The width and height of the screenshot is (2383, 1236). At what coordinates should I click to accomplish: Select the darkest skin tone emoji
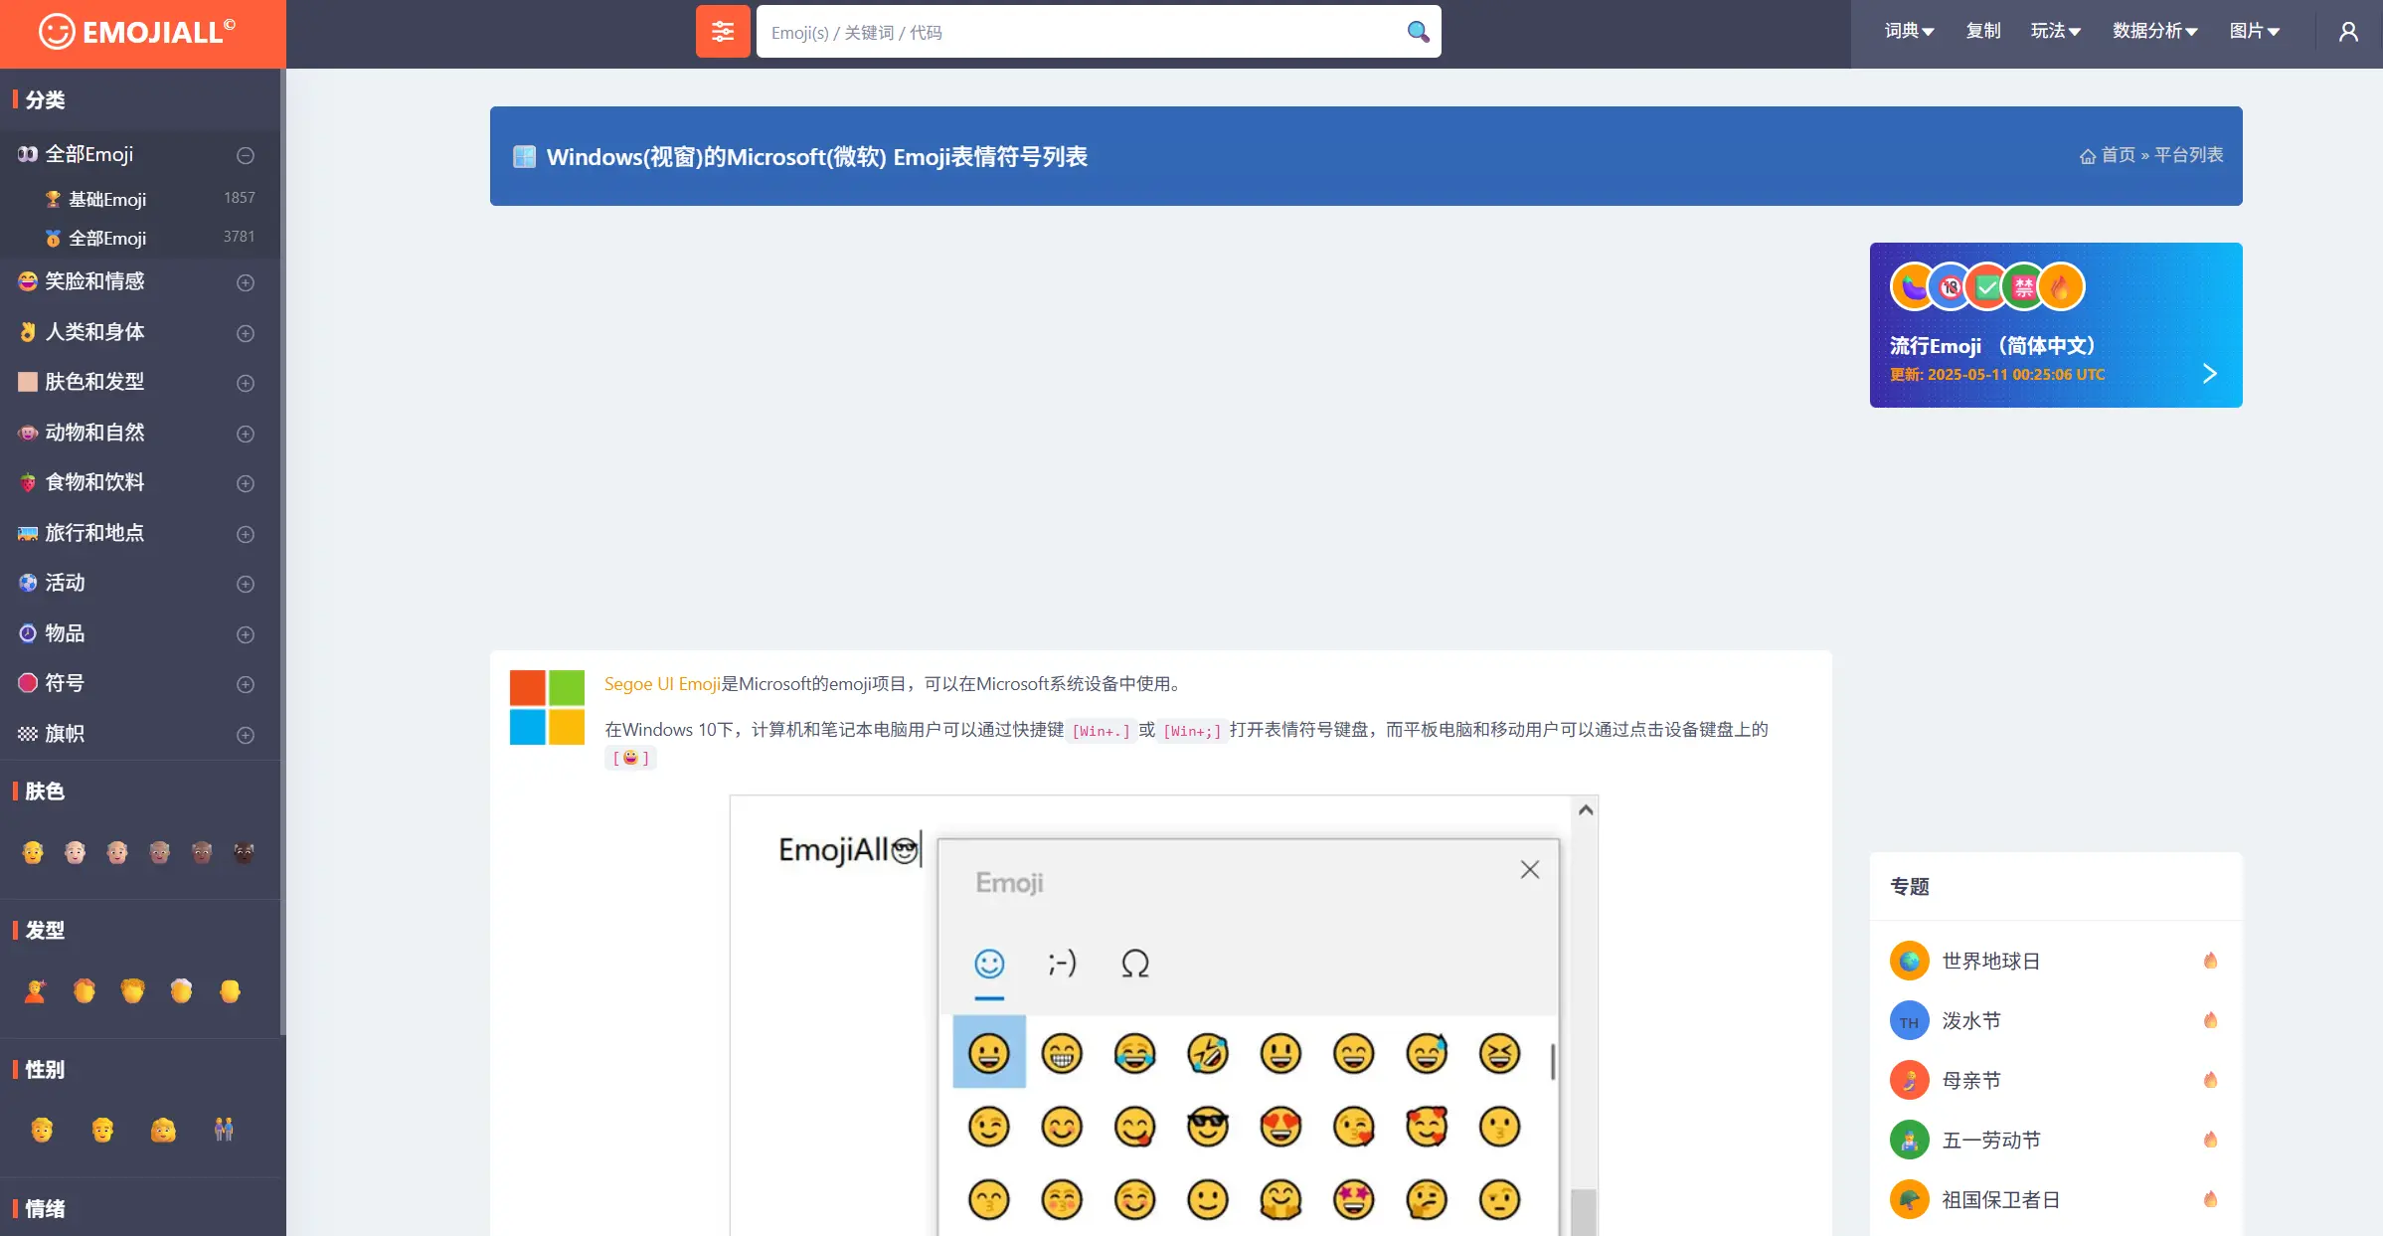(244, 852)
